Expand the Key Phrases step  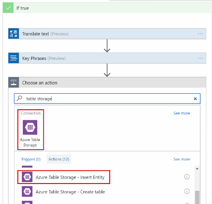pyautogui.click(x=107, y=58)
